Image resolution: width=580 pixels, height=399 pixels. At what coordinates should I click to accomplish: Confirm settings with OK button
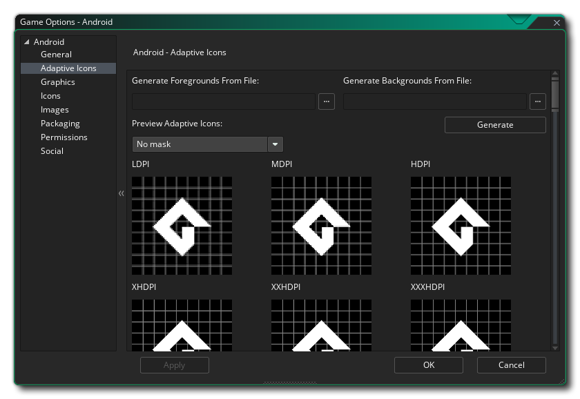click(x=429, y=365)
